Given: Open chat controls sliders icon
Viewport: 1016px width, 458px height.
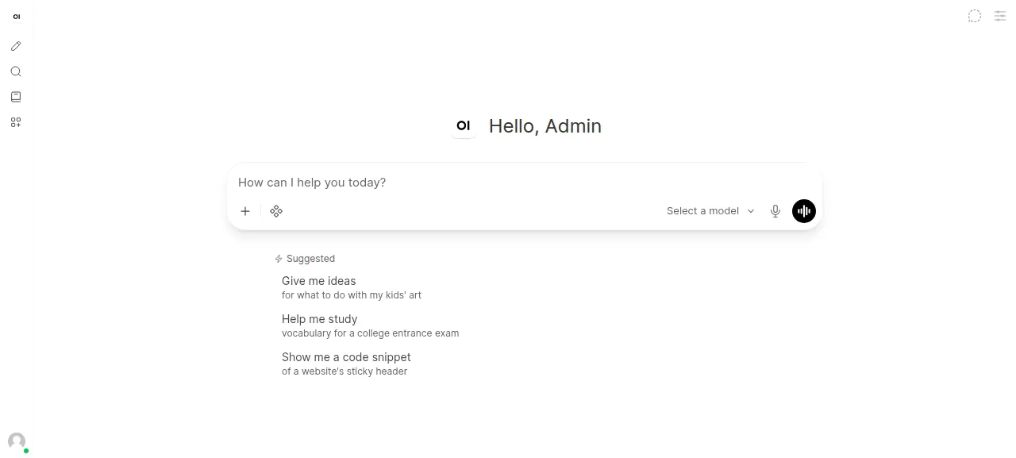Looking at the screenshot, I should click(x=1000, y=16).
